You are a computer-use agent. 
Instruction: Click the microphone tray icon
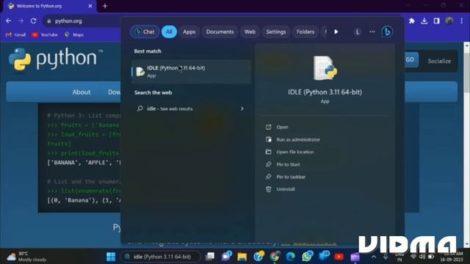pos(385,257)
